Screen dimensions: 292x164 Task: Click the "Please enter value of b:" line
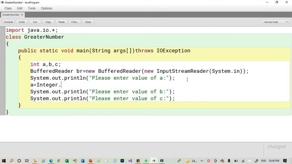(103, 92)
